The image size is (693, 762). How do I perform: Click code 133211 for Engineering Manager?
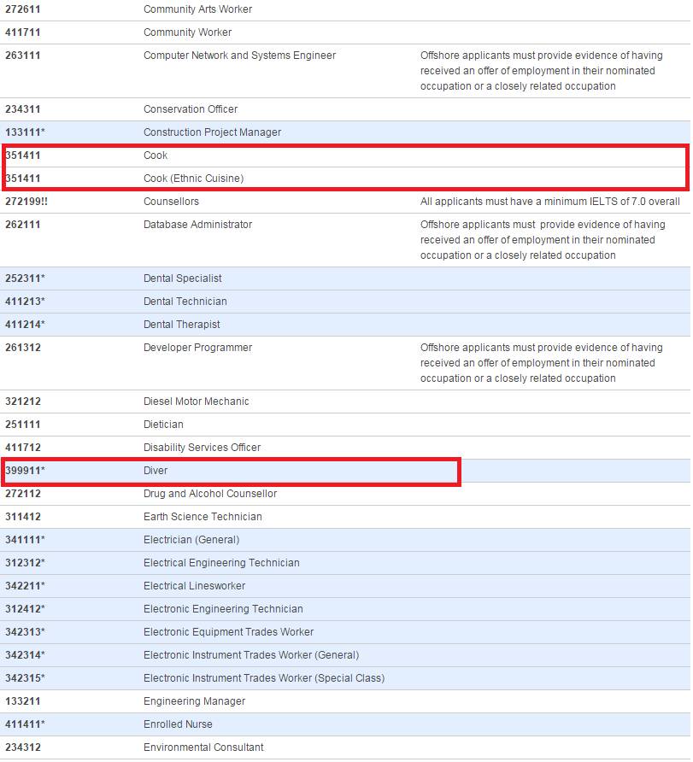[x=23, y=701]
